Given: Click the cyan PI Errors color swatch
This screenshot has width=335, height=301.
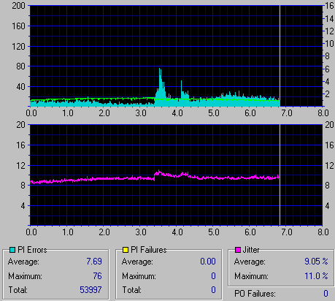Looking at the screenshot, I should tap(12, 250).
